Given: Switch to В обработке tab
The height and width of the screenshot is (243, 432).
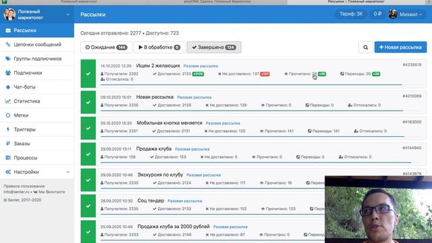Looking at the screenshot, I should click(x=159, y=47).
